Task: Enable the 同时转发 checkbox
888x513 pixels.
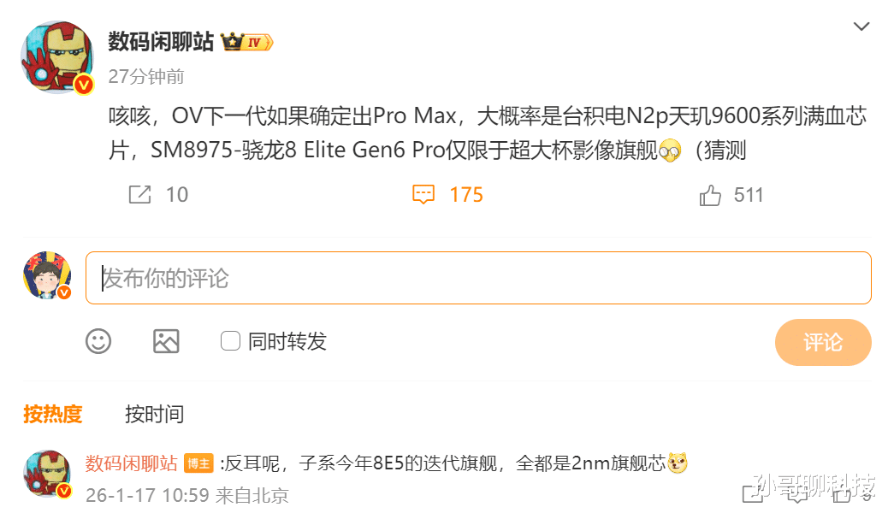Action: 230,341
